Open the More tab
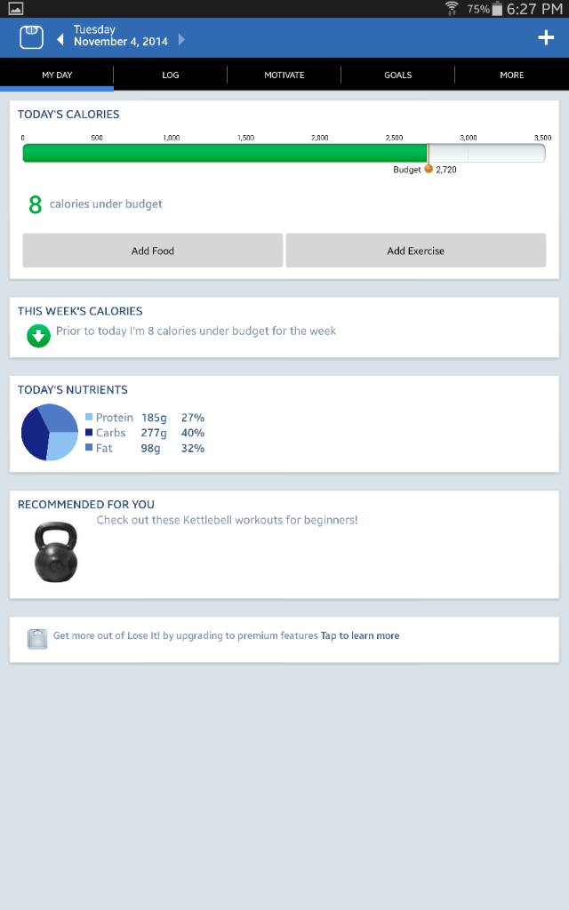 (x=511, y=75)
